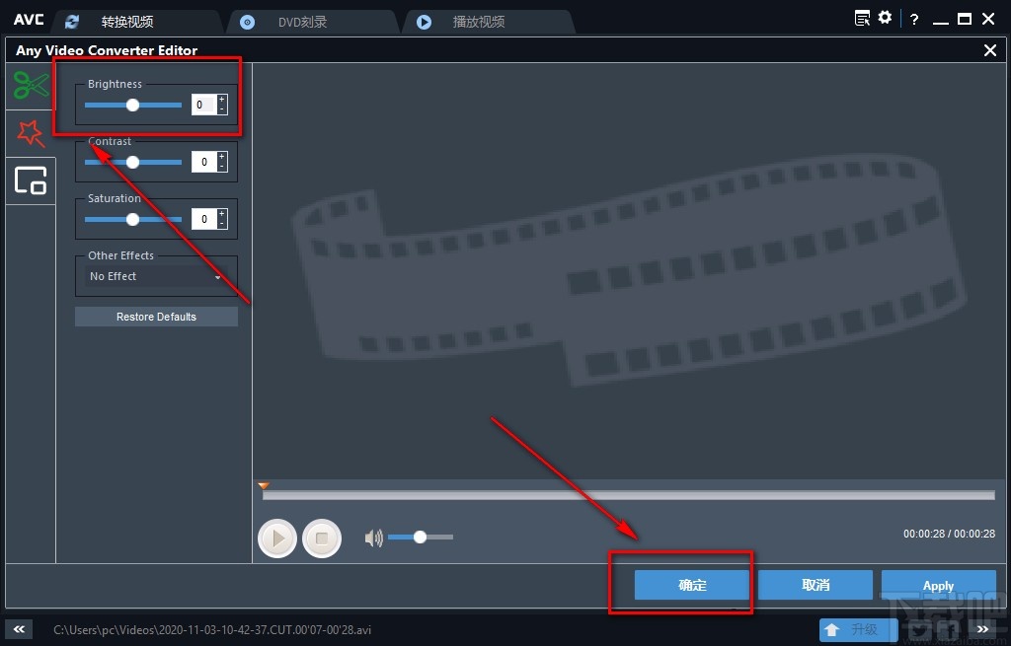
Task: Stop the video playback
Action: point(322,538)
